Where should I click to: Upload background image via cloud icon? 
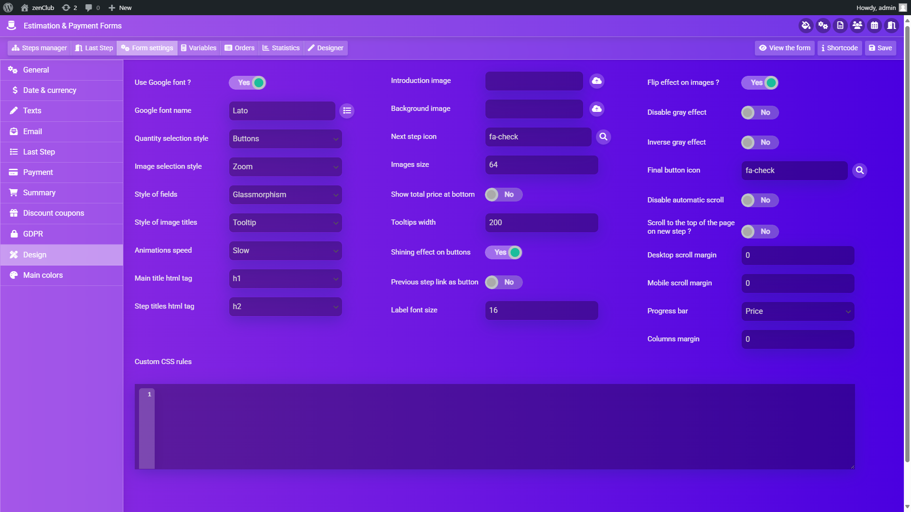pos(596,109)
